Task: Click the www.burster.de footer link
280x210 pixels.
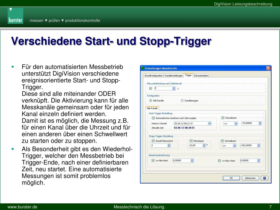Action: click(22, 207)
